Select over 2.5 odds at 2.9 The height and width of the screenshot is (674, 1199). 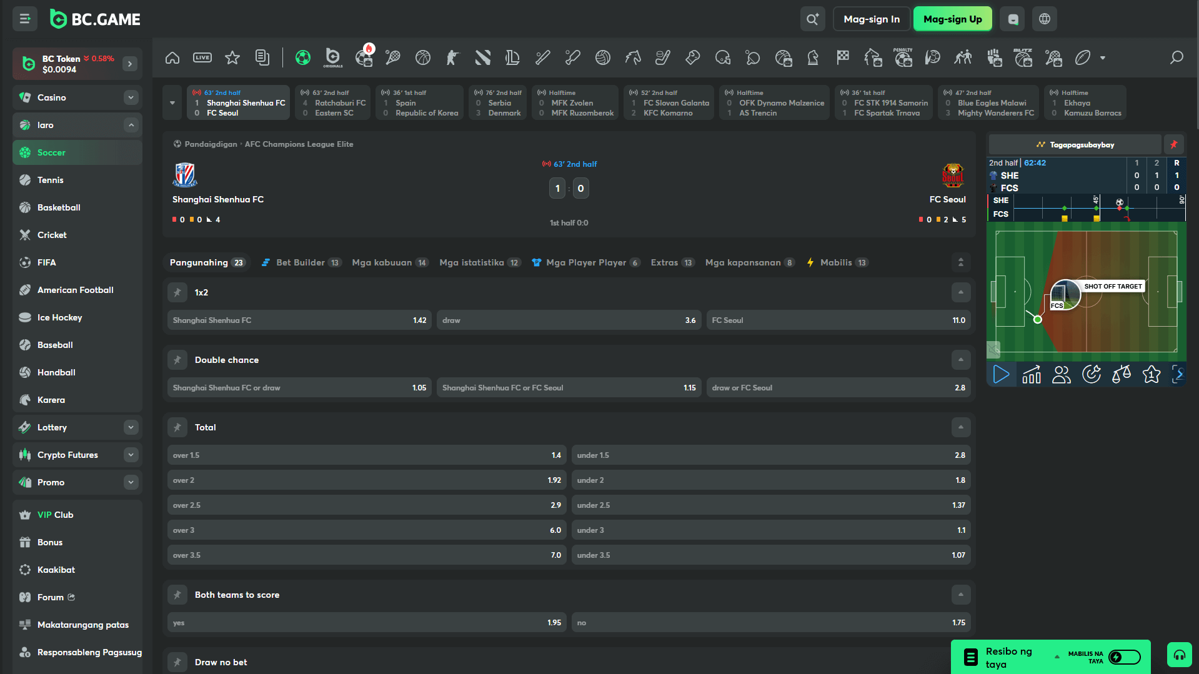tap(367, 505)
